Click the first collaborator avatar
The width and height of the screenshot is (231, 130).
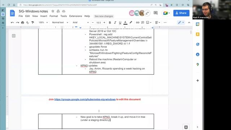pyautogui.click(x=131, y=13)
